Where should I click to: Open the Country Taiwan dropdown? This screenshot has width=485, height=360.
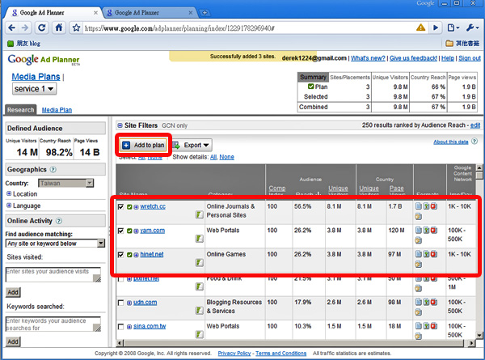click(x=65, y=184)
